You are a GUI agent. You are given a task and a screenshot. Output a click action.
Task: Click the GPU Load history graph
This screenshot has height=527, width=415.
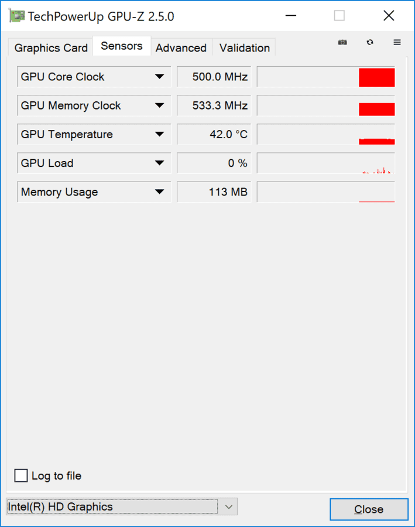pyautogui.click(x=326, y=163)
